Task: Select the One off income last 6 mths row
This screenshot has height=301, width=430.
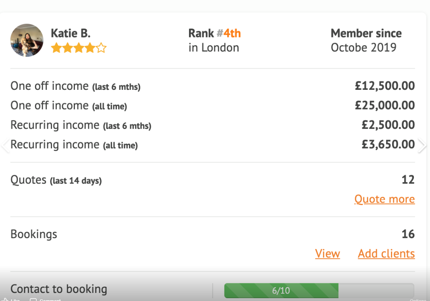Action: coord(212,86)
